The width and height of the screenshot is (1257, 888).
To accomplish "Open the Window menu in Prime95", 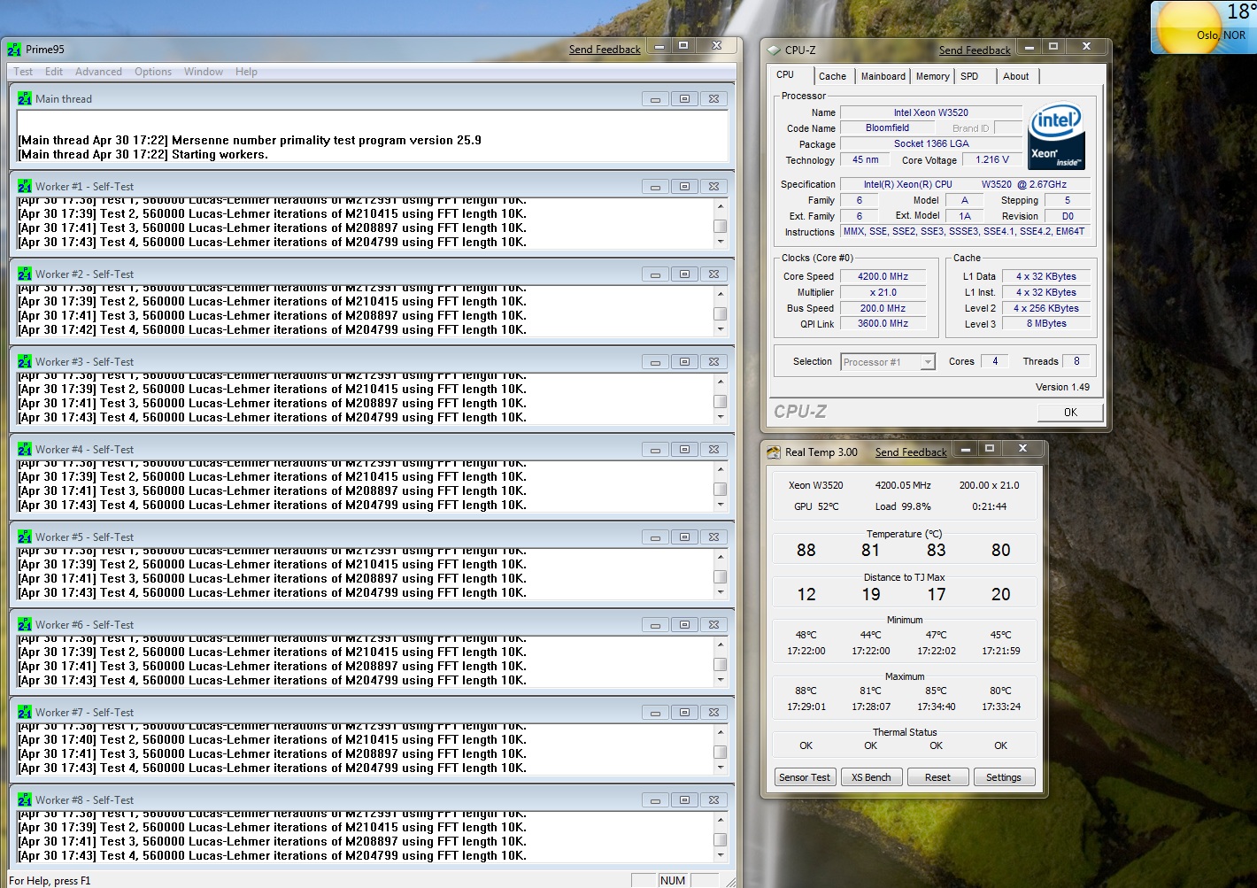I will (204, 72).
